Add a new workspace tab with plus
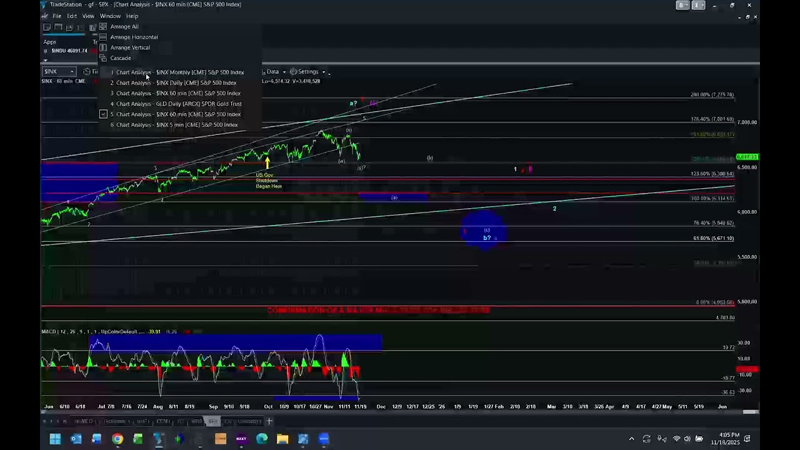800x450 pixels. point(269,421)
